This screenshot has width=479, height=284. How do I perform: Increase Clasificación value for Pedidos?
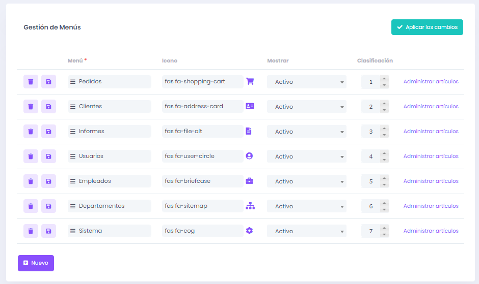coord(384,79)
